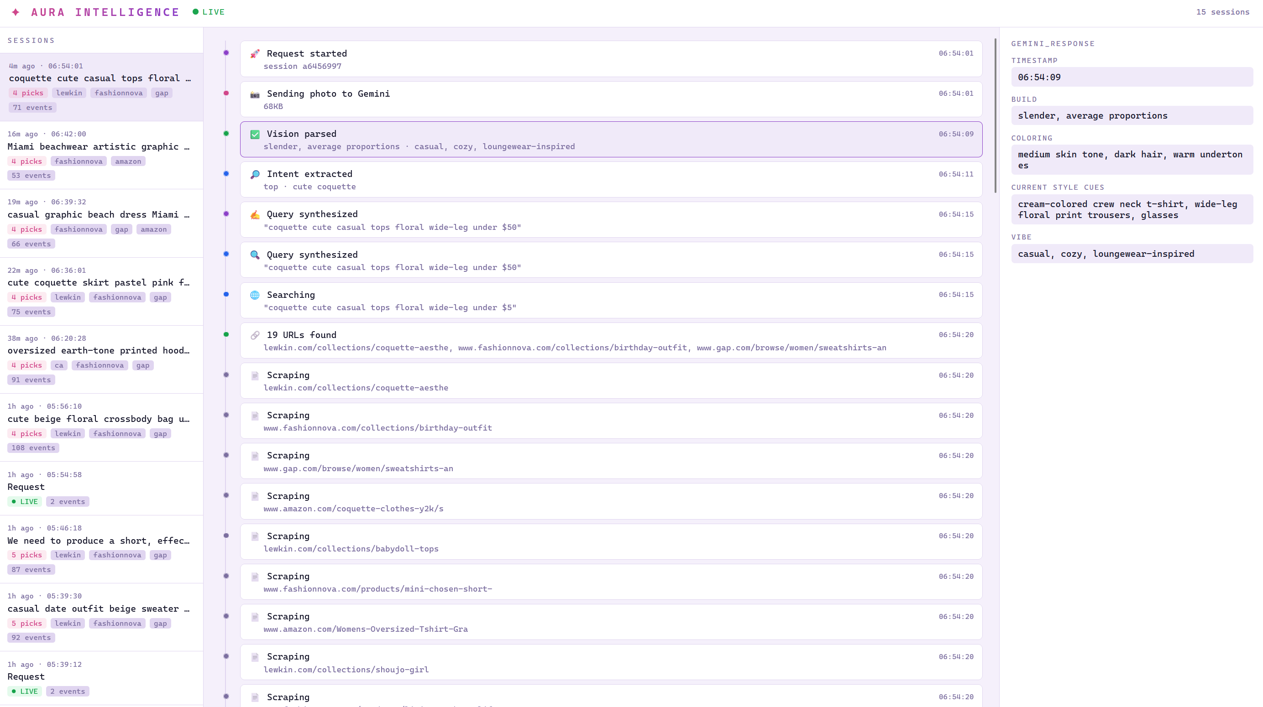Click the link chain icon on 19 URLs found

click(255, 335)
